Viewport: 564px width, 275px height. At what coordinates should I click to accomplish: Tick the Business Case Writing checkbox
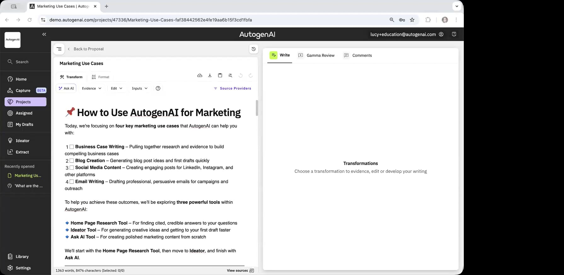(72, 147)
